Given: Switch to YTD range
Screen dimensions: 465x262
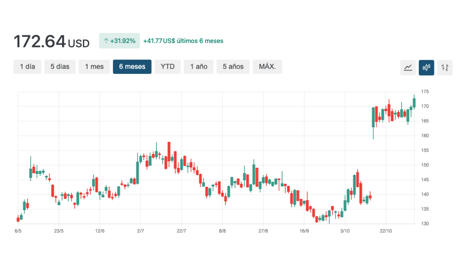Looking at the screenshot, I should [x=167, y=67].
